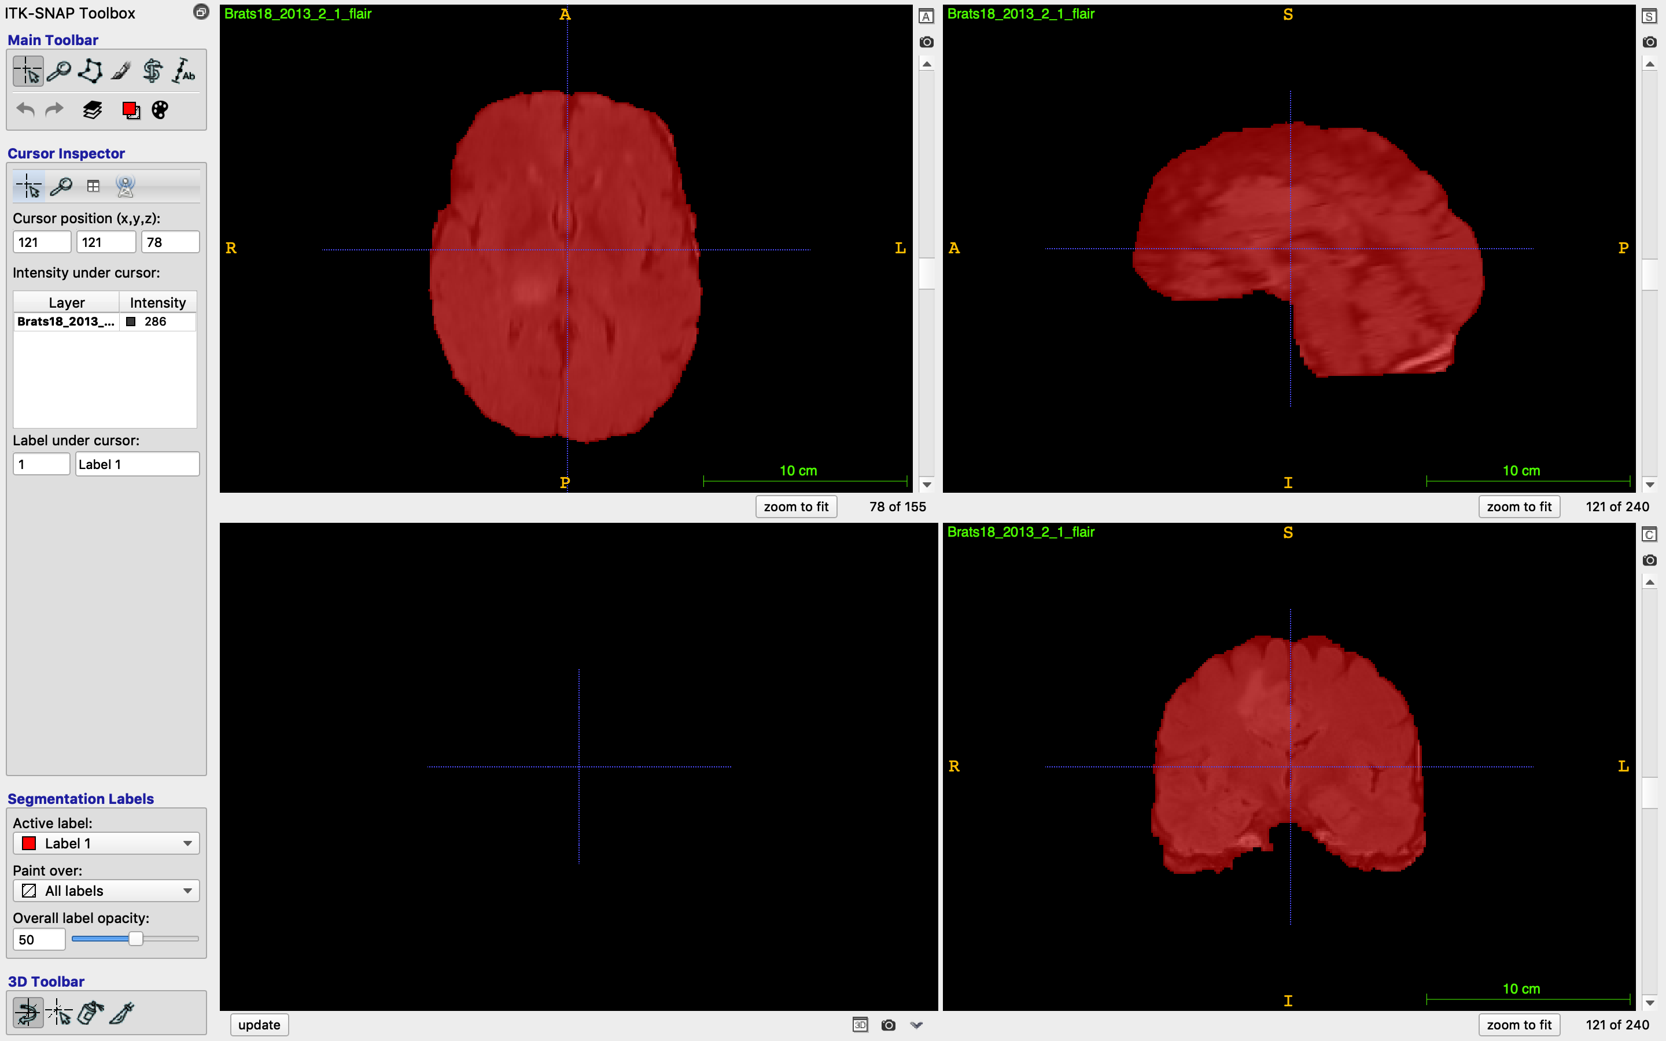Open 3D view options chevron

pos(916,1025)
